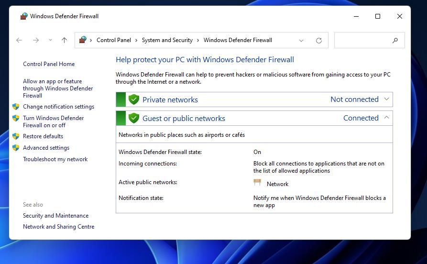Open Advanced settings link
The image size is (427, 264).
tap(46, 148)
